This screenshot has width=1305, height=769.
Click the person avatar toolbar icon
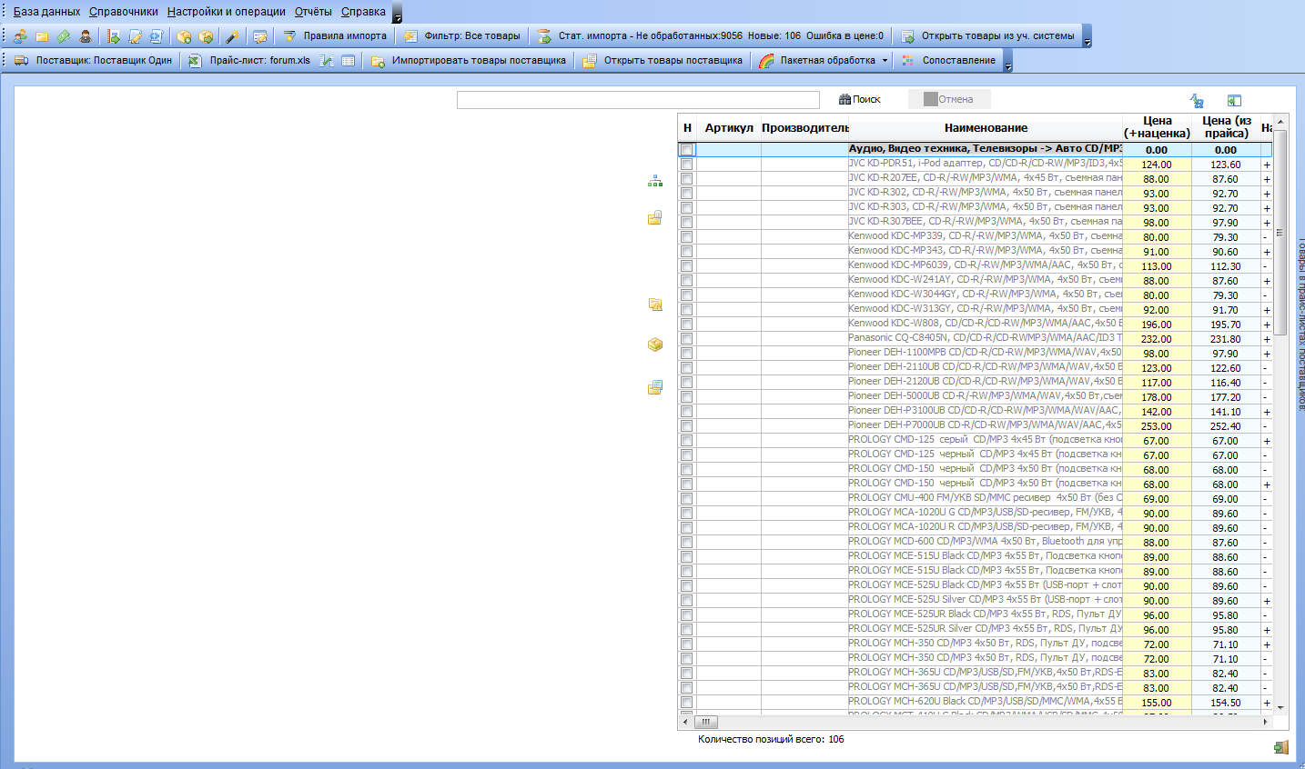click(x=86, y=36)
